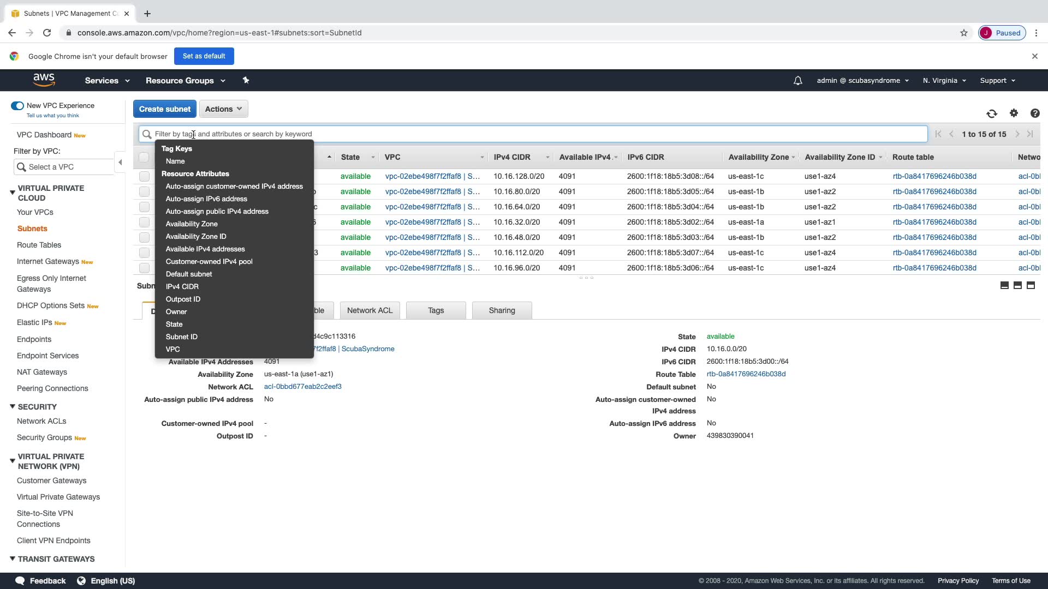Viewport: 1048px width, 589px height.
Task: Toggle the New VPC Experience switch
Action: pos(17,106)
